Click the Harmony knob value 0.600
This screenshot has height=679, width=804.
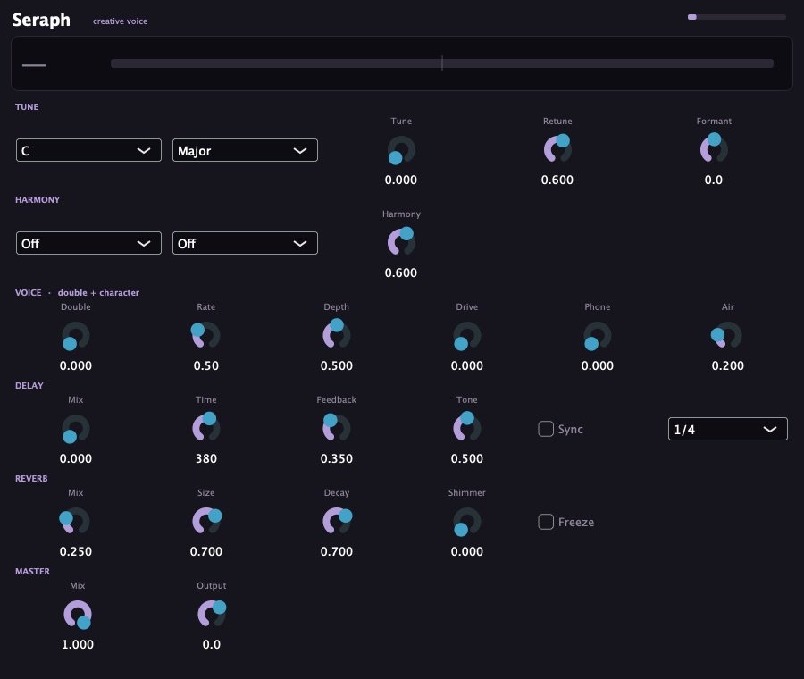pyautogui.click(x=401, y=272)
